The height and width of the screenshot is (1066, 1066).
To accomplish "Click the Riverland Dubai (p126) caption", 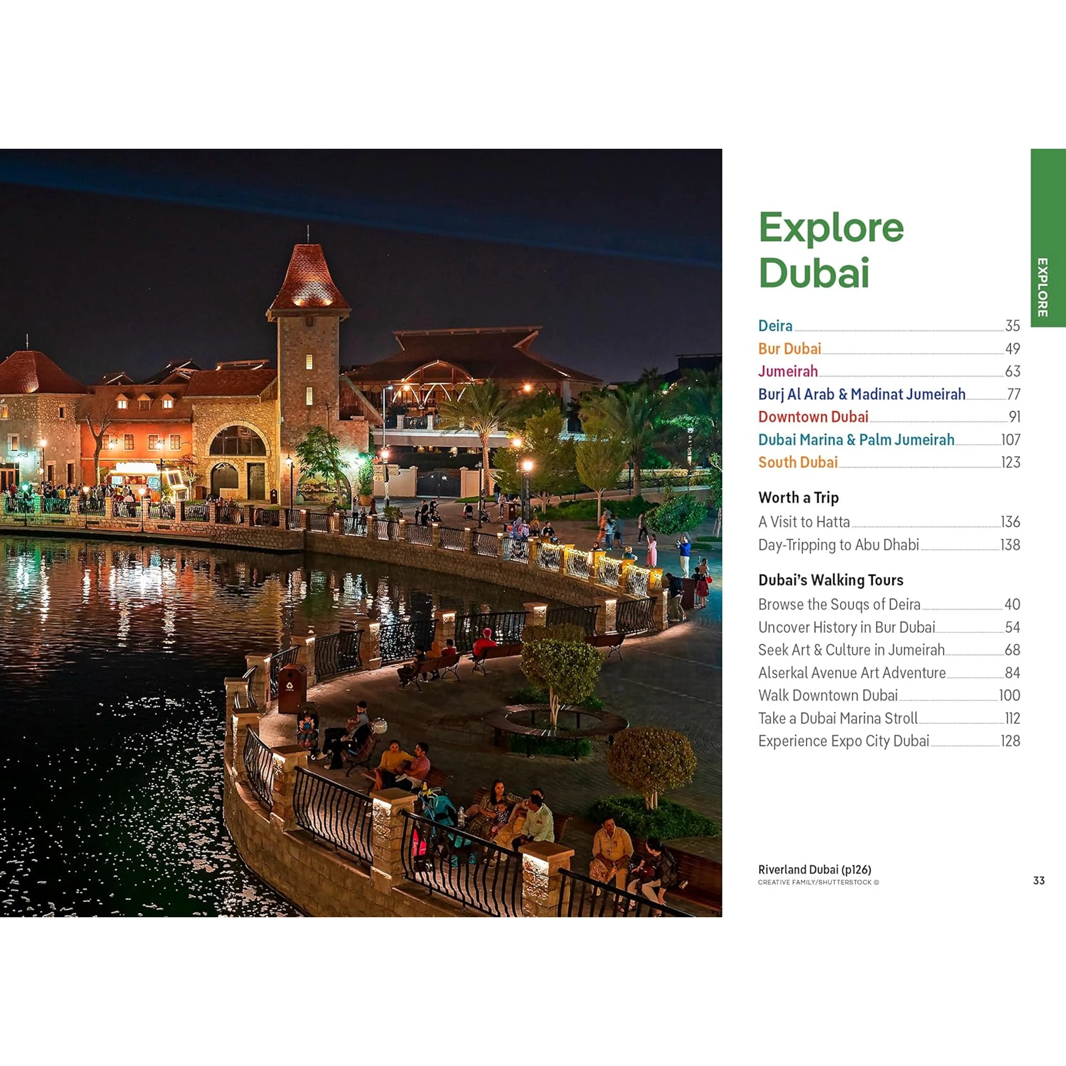I will (x=815, y=870).
